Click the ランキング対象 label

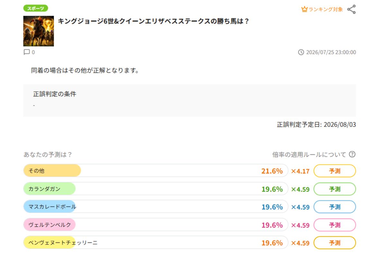[x=326, y=9]
